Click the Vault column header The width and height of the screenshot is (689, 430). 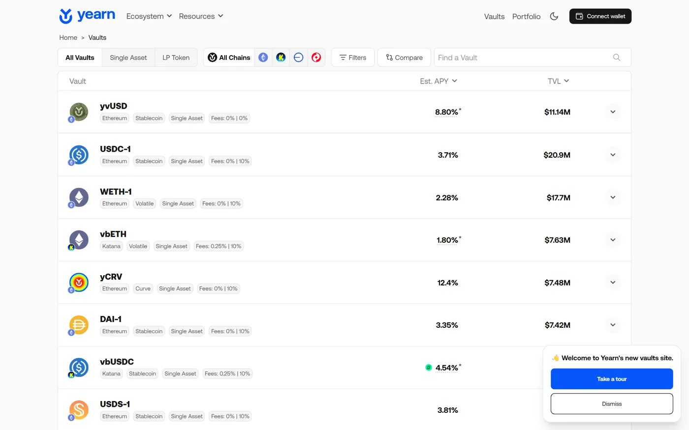78,81
